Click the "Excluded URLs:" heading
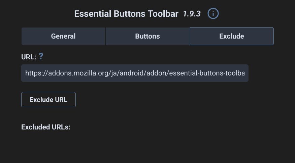The height and width of the screenshot is (163, 295). coord(46,127)
